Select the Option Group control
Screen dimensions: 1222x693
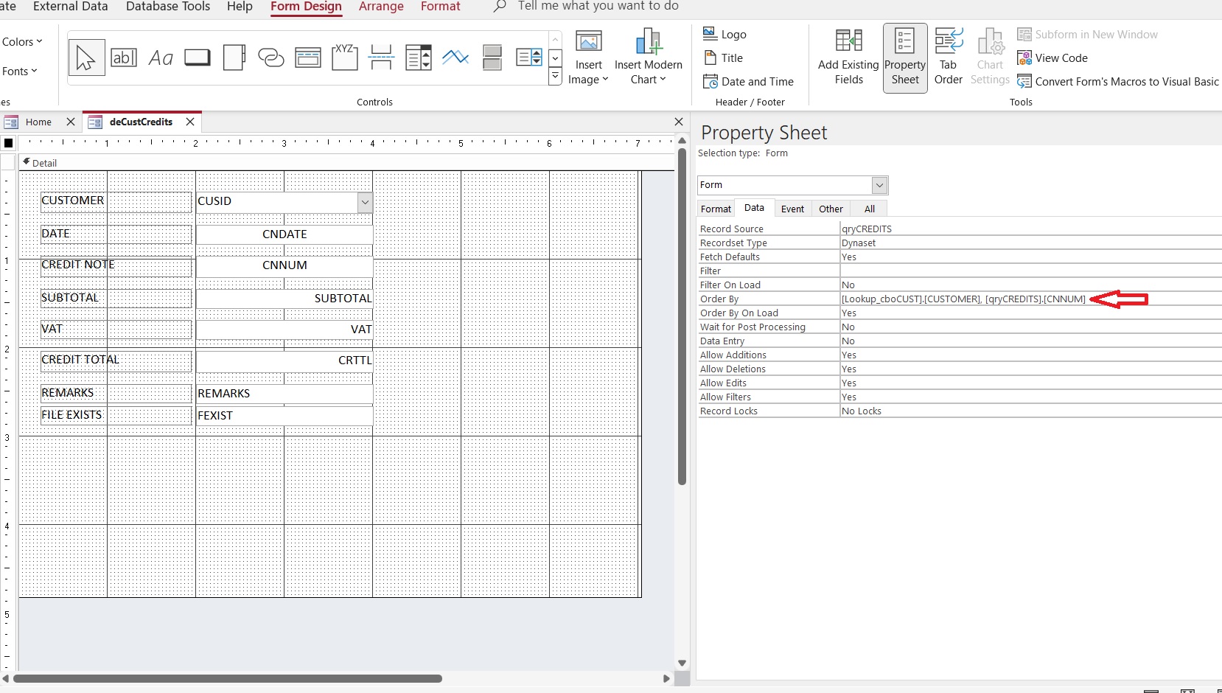pyautogui.click(x=345, y=58)
